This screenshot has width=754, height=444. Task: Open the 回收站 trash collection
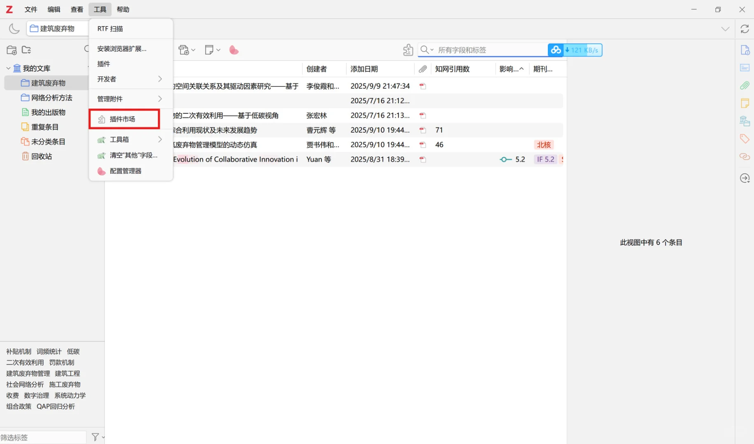pyautogui.click(x=42, y=156)
